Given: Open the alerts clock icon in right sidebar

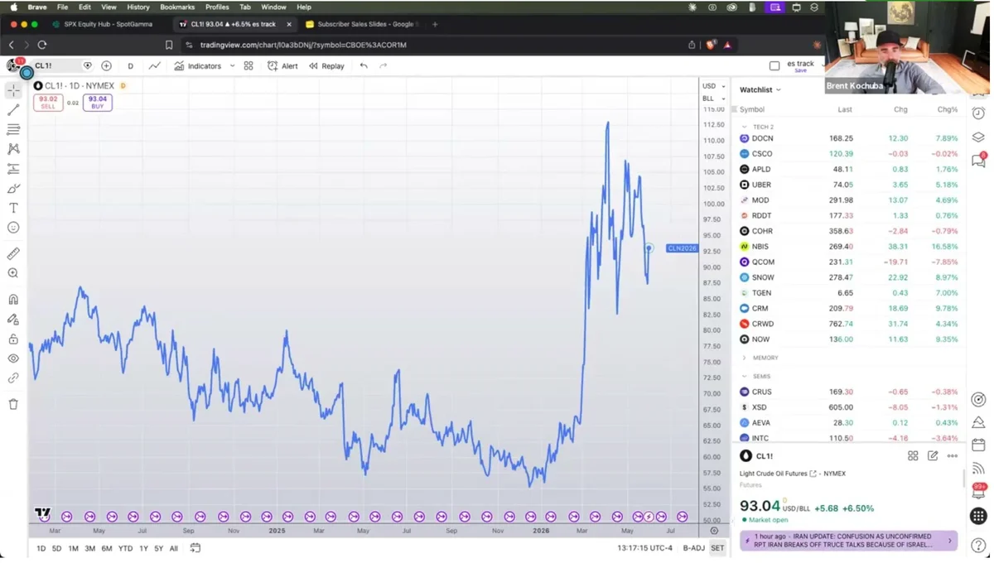Looking at the screenshot, I should click(978, 113).
